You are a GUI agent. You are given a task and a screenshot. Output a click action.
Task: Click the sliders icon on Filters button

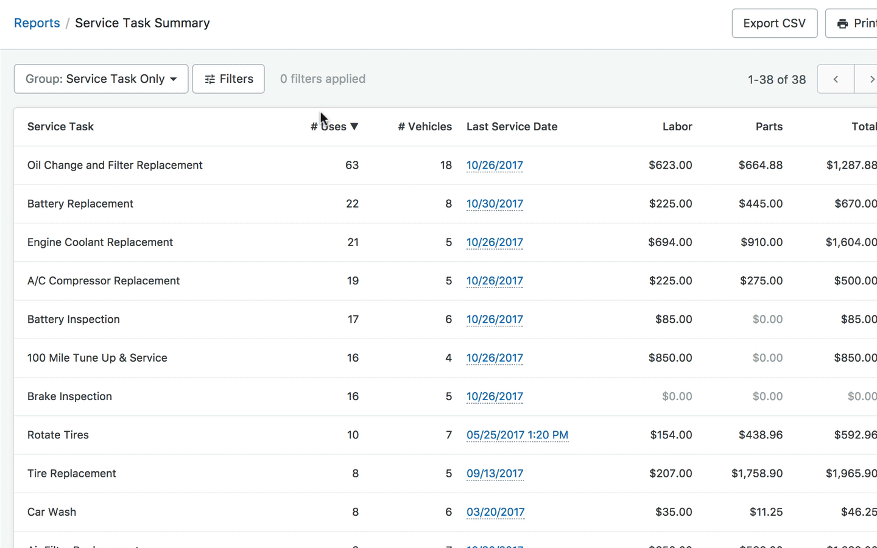(210, 79)
